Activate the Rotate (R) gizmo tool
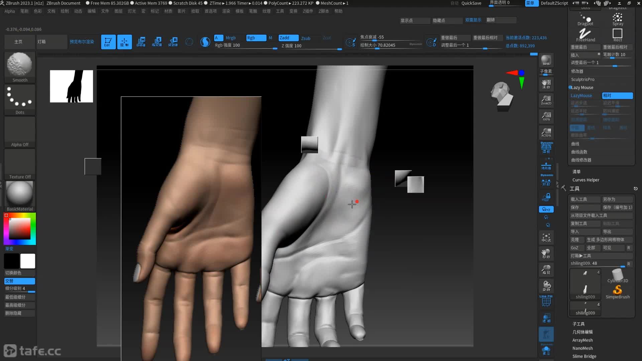The image size is (642, 361). click(173, 42)
